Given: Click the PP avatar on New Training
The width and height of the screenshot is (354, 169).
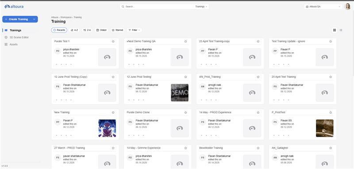Looking at the screenshot, I should [58, 122].
